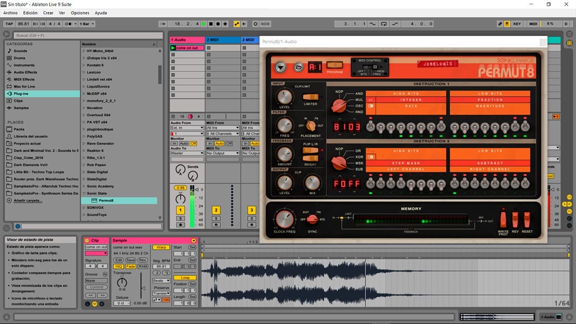Screen dimensions: 576x324
Task: Click the Permut8 PROGRAM button
Action: pyautogui.click(x=335, y=65)
